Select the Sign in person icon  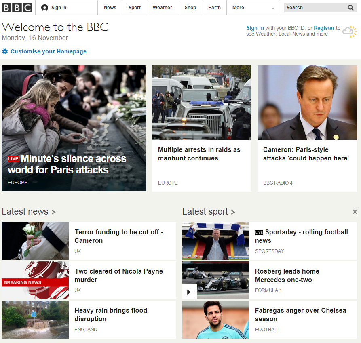point(44,7)
